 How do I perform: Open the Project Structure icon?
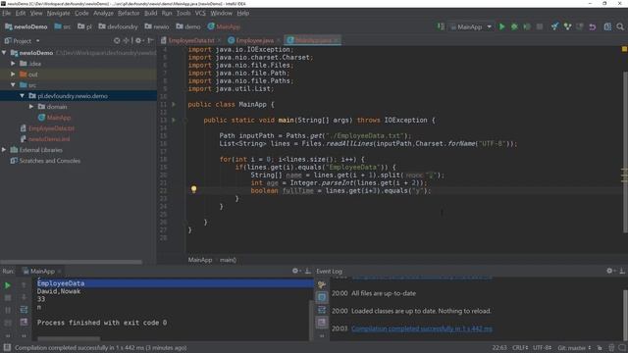[x=607, y=26]
